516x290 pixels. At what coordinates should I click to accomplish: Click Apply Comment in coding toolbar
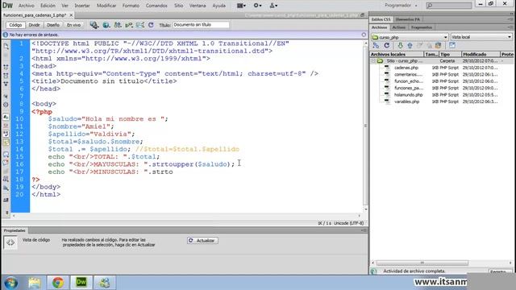click(x=6, y=154)
